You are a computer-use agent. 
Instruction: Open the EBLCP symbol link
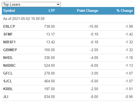pos(9,27)
